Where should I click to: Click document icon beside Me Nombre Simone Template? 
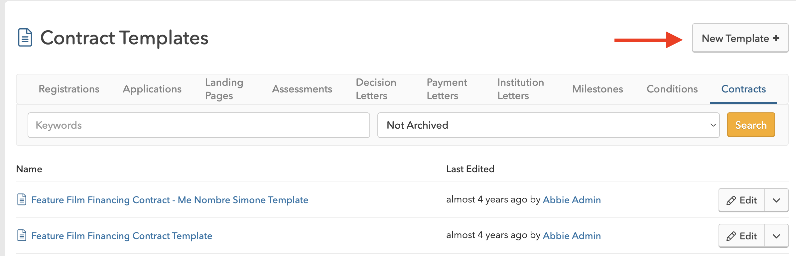click(x=22, y=199)
